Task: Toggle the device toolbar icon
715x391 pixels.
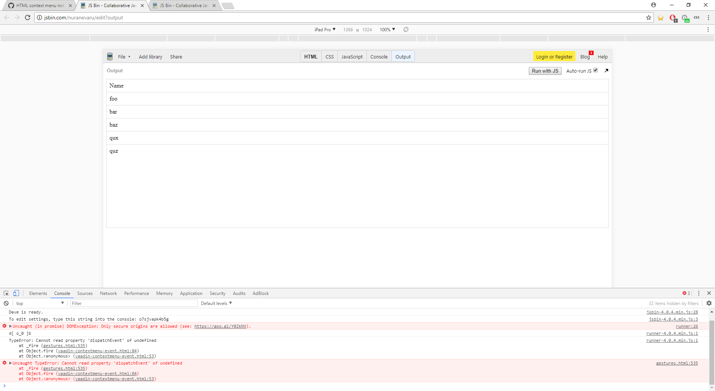Action: (16, 293)
